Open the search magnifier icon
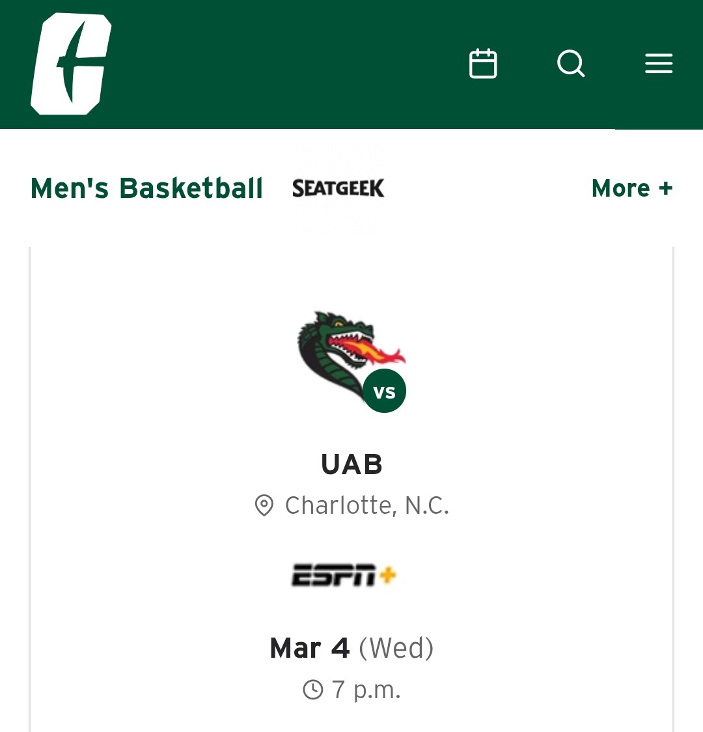This screenshot has height=732, width=703. pyautogui.click(x=571, y=64)
